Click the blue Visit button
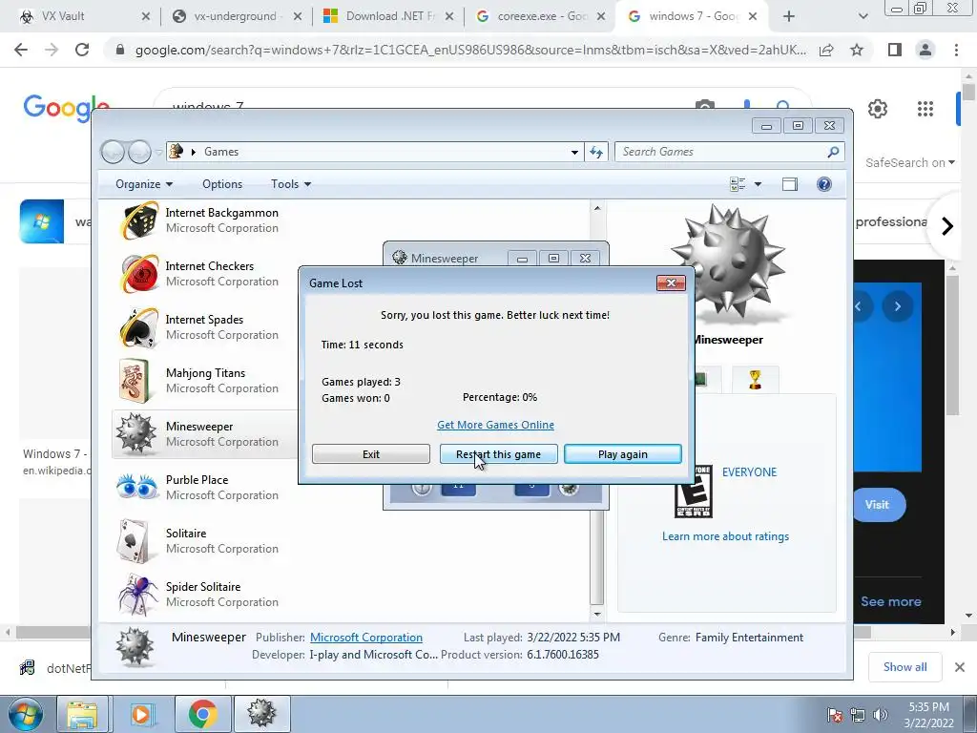 click(877, 505)
